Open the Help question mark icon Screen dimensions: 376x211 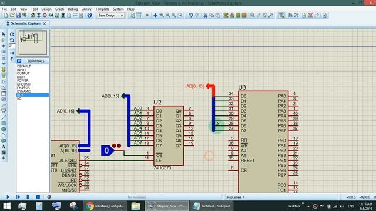point(89,15)
